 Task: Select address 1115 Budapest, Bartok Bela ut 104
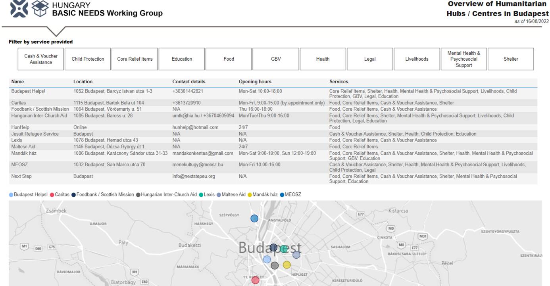coord(109,103)
